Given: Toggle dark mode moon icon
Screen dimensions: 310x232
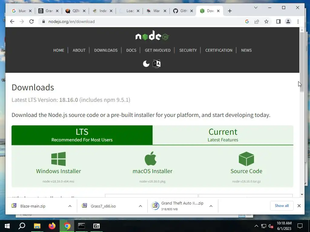Looking at the screenshot, I should (146, 64).
